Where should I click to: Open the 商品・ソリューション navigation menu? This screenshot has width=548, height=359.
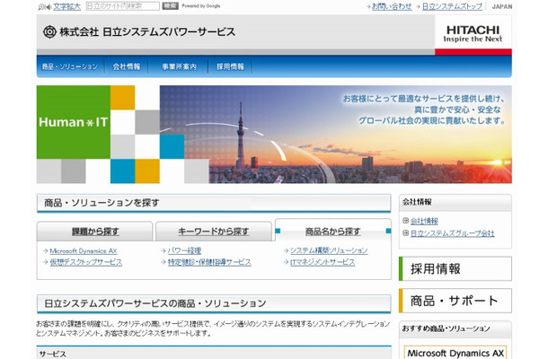[x=69, y=66]
